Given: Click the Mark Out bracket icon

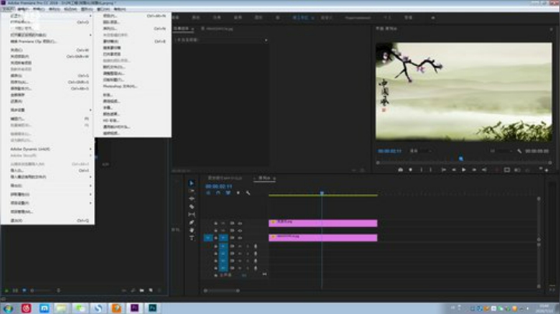Looking at the screenshot, I should pos(431,170).
